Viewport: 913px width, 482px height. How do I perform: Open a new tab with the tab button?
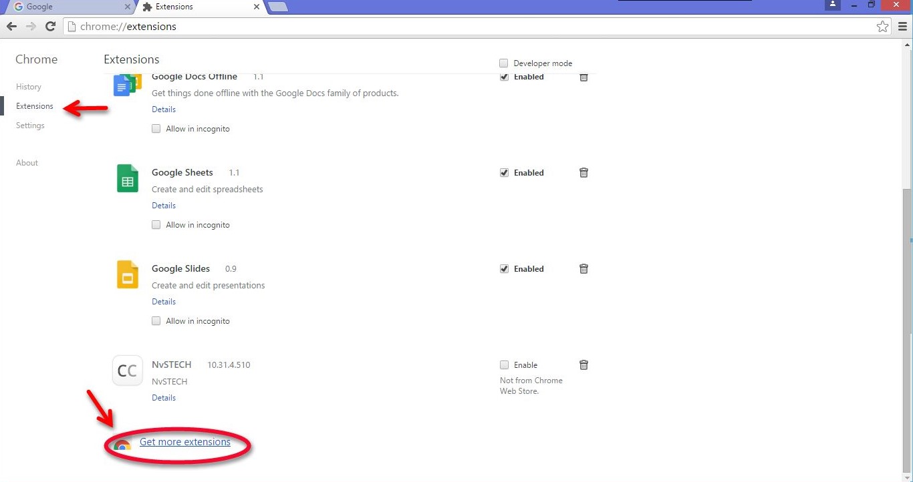[278, 7]
